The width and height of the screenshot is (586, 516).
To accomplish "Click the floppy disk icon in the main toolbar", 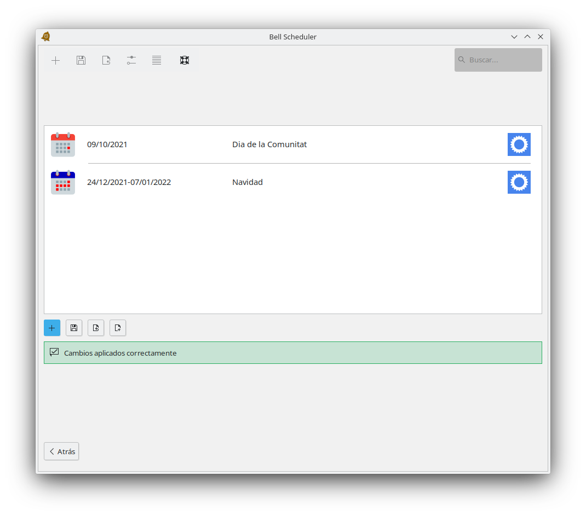I will tap(81, 60).
